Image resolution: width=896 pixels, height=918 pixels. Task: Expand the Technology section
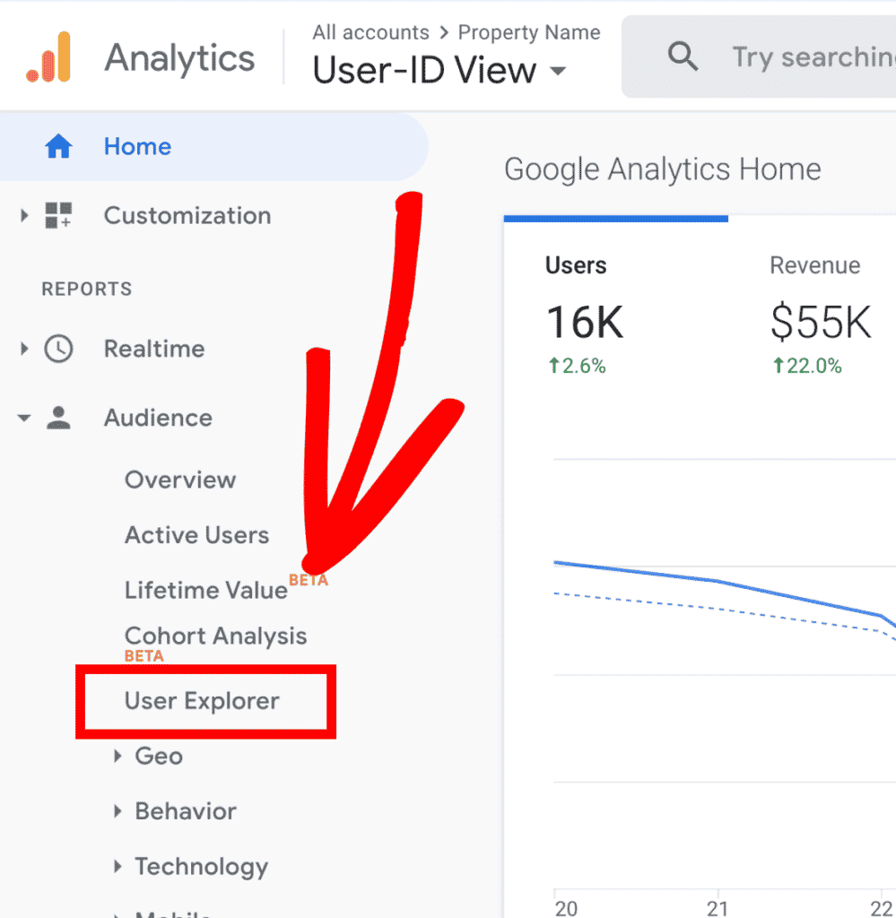point(119,867)
